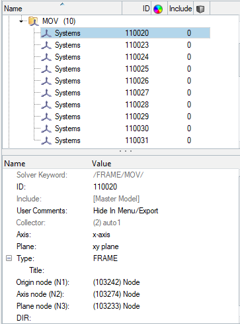Click the Include [Master Model] value
The width and height of the screenshot is (240, 324).
tap(116, 199)
